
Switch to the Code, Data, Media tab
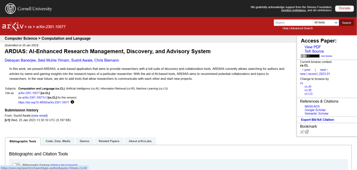pyautogui.click(x=58, y=141)
